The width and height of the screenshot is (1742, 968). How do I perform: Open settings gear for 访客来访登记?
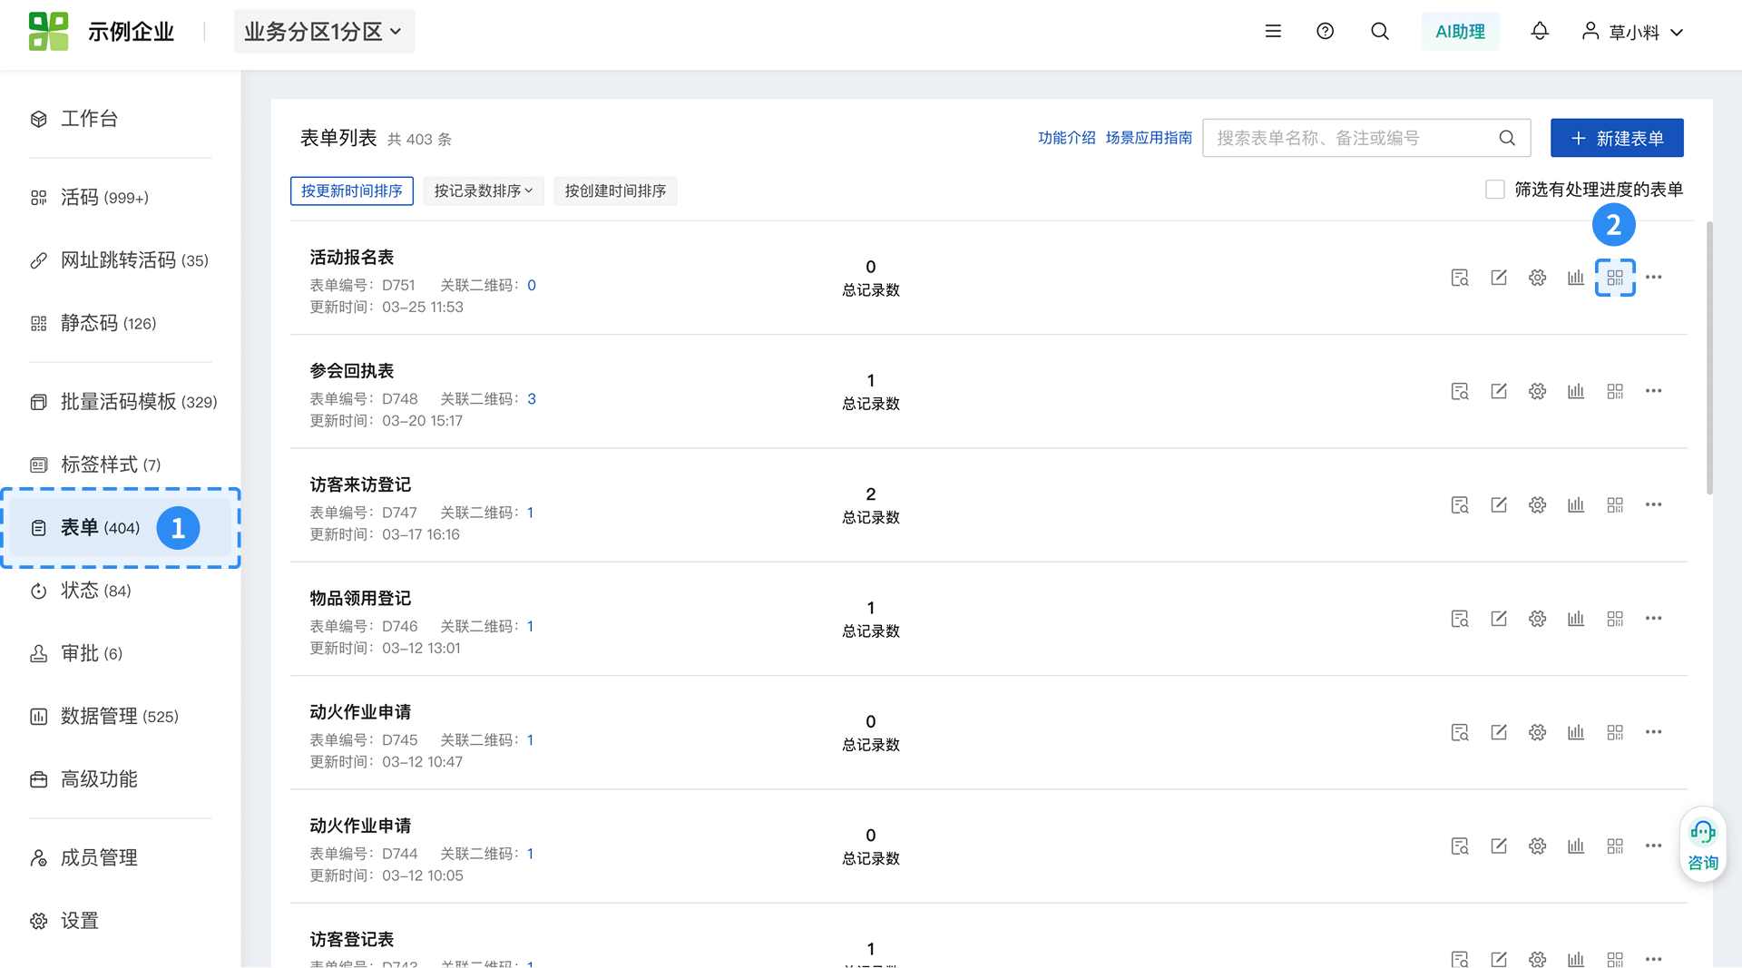pyautogui.click(x=1537, y=504)
